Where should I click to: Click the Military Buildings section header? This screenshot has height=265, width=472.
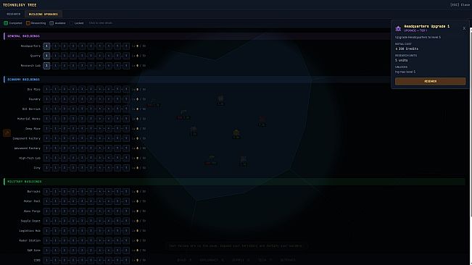pyautogui.click(x=25, y=182)
